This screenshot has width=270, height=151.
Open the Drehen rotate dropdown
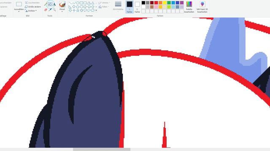point(31,10)
